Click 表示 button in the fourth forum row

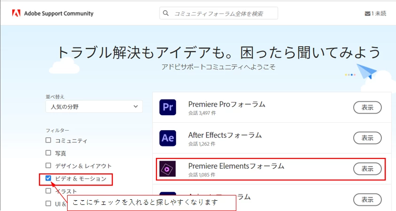367,200
